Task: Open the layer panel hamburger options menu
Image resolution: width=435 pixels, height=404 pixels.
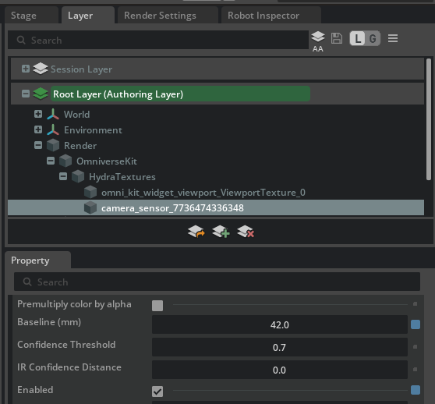Action: point(393,38)
